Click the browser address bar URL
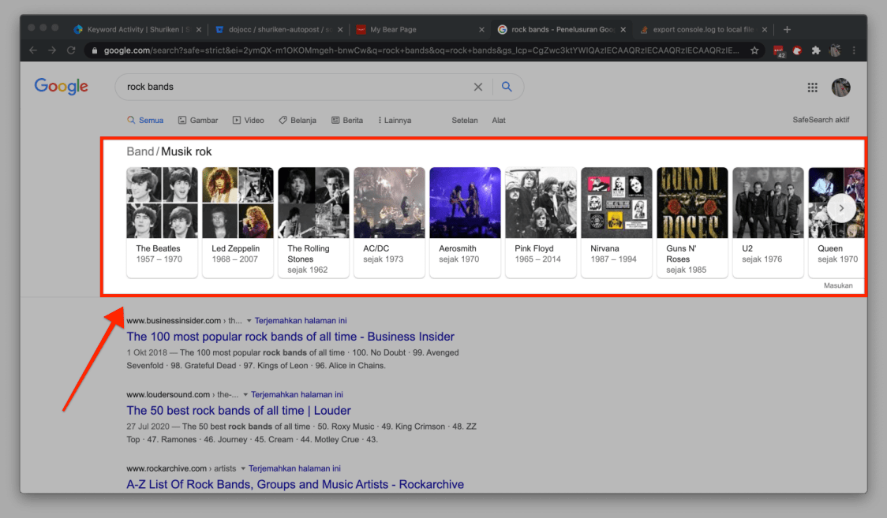 click(x=421, y=50)
